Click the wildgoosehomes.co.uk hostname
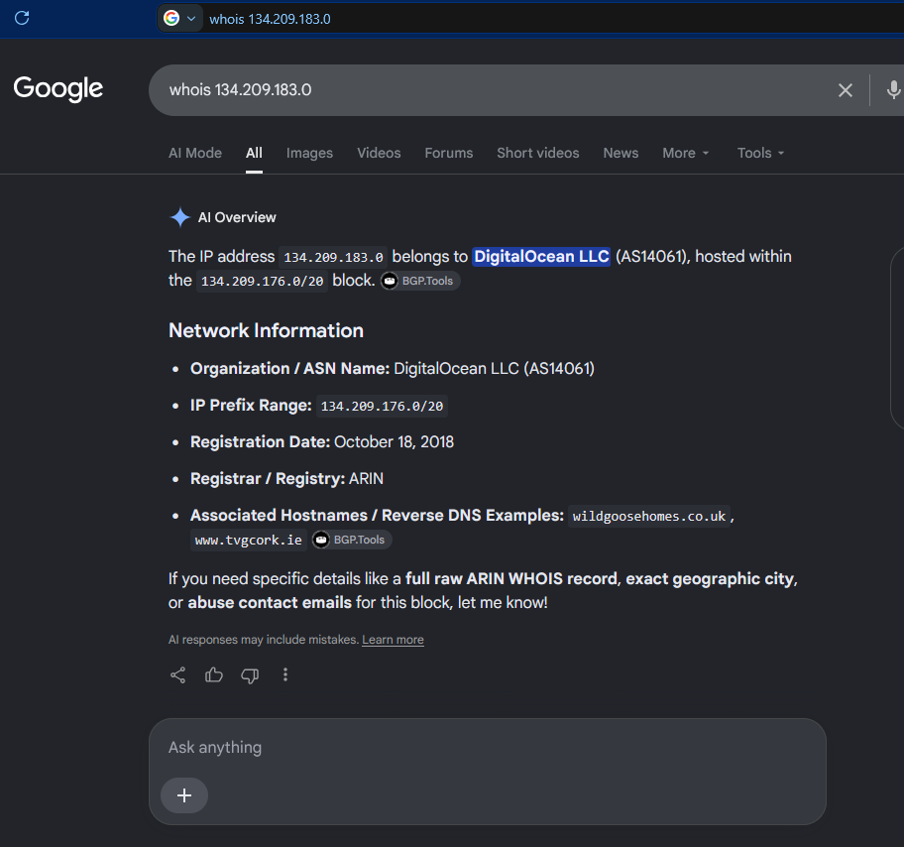 click(x=648, y=516)
